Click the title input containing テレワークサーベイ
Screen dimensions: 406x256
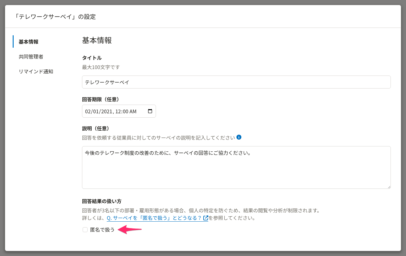(236, 82)
